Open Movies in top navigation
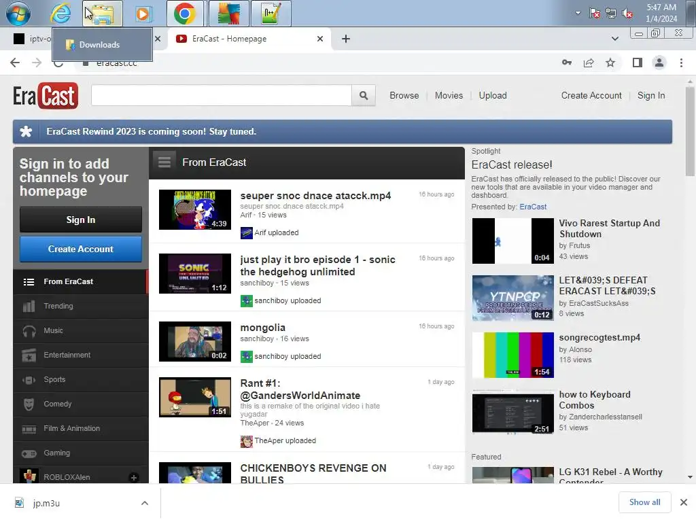This screenshot has height=522, width=696. (x=449, y=95)
